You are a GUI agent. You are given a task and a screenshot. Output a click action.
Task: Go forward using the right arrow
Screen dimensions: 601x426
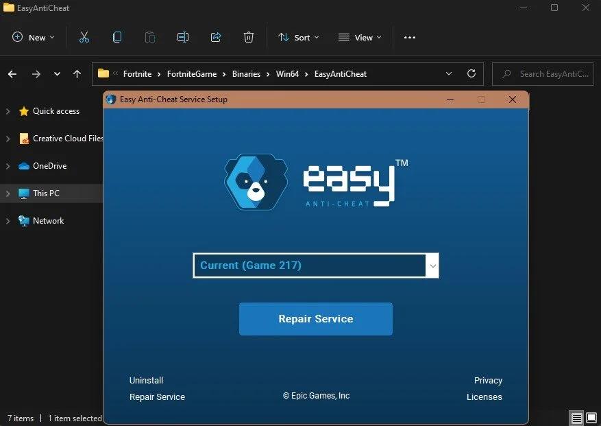tap(36, 74)
